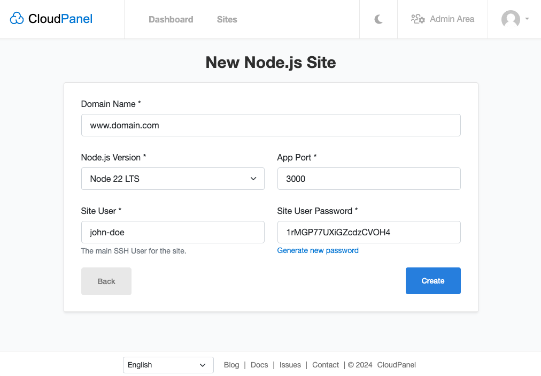Image resolution: width=541 pixels, height=376 pixels.
Task: Visit the Issues footer link
Action: (290, 365)
